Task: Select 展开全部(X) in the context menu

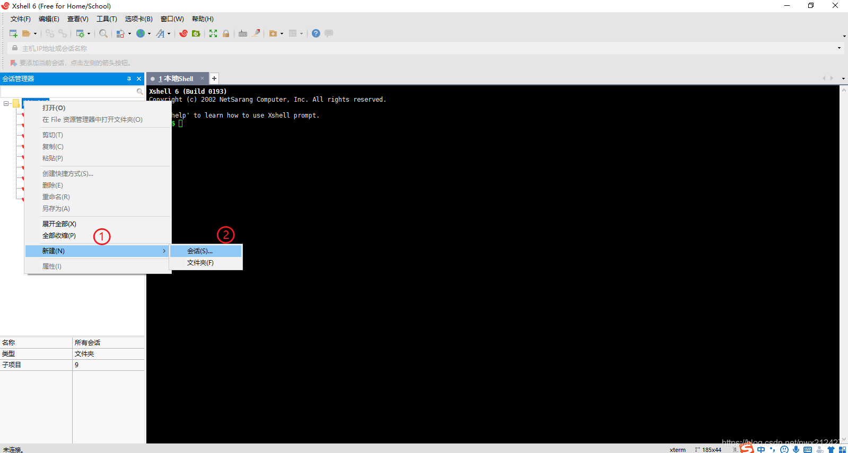Action: pos(98,224)
